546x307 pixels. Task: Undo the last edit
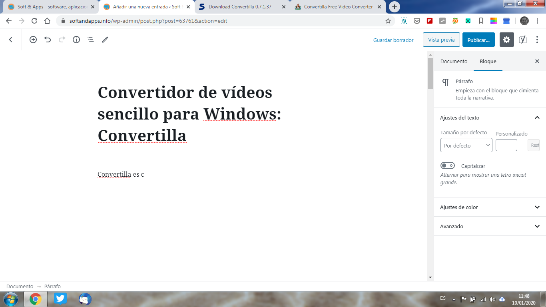click(48, 40)
